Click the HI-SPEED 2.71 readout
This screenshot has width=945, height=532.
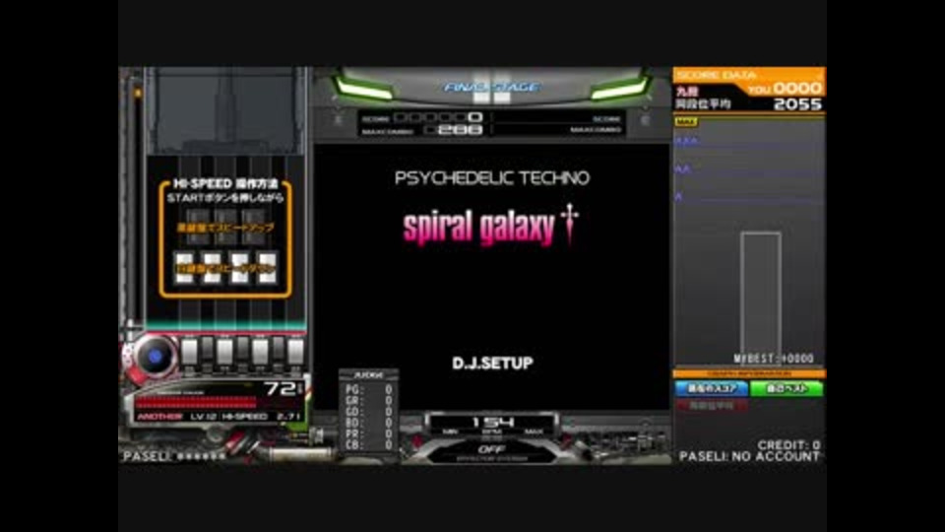pos(262,417)
